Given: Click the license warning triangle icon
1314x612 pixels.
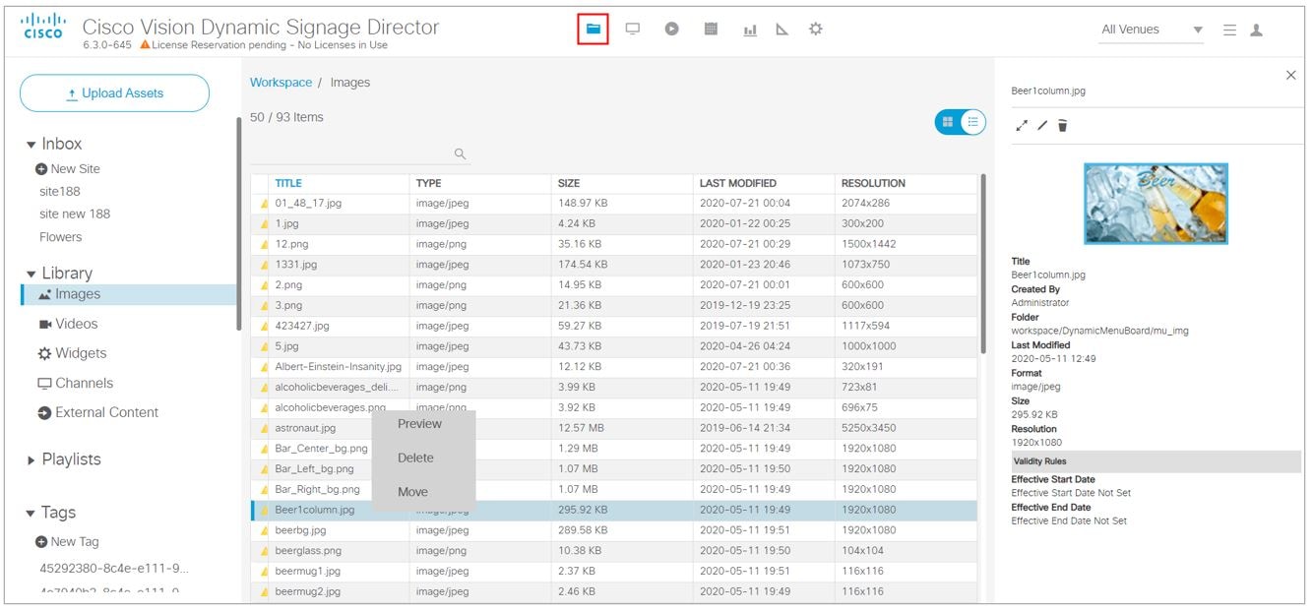Looking at the screenshot, I should tap(146, 45).
